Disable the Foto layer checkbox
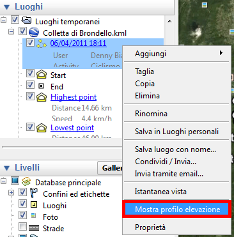The width and height of the screenshot is (234, 237). pos(22,215)
